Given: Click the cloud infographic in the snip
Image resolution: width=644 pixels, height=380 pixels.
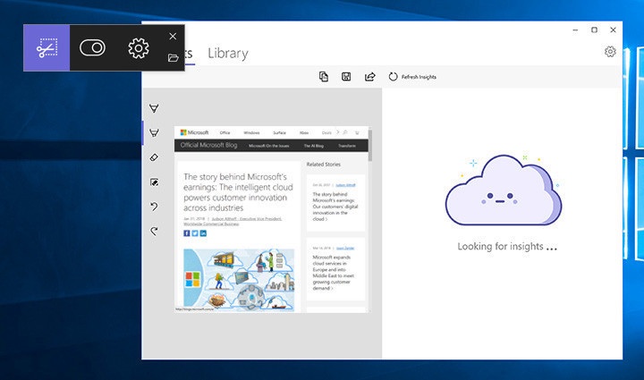Looking at the screenshot, I should pos(239,278).
